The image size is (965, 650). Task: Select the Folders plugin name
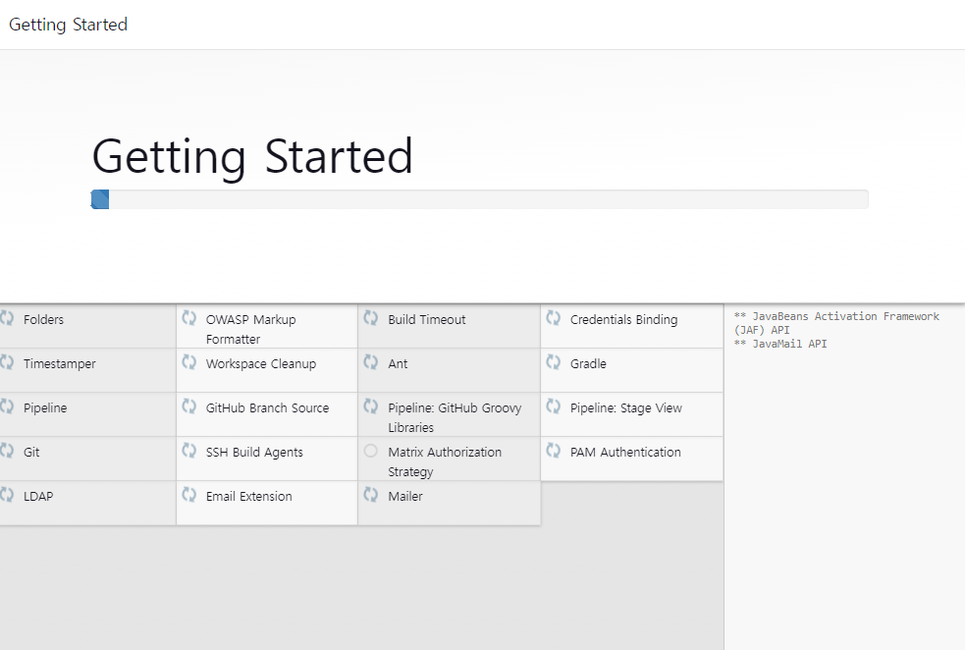pyautogui.click(x=44, y=319)
